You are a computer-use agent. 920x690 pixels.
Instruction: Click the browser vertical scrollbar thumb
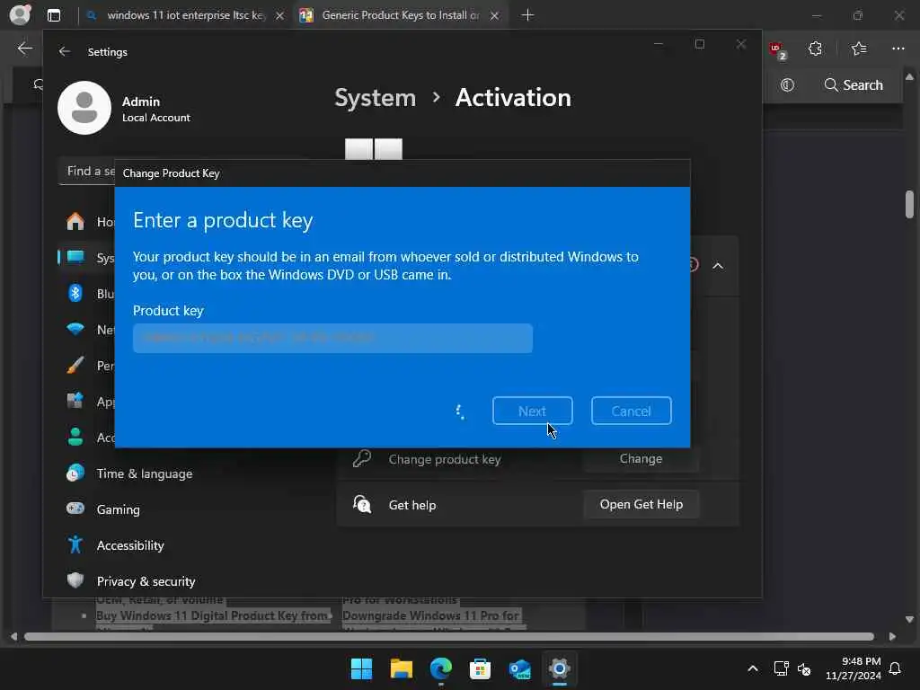point(909,204)
